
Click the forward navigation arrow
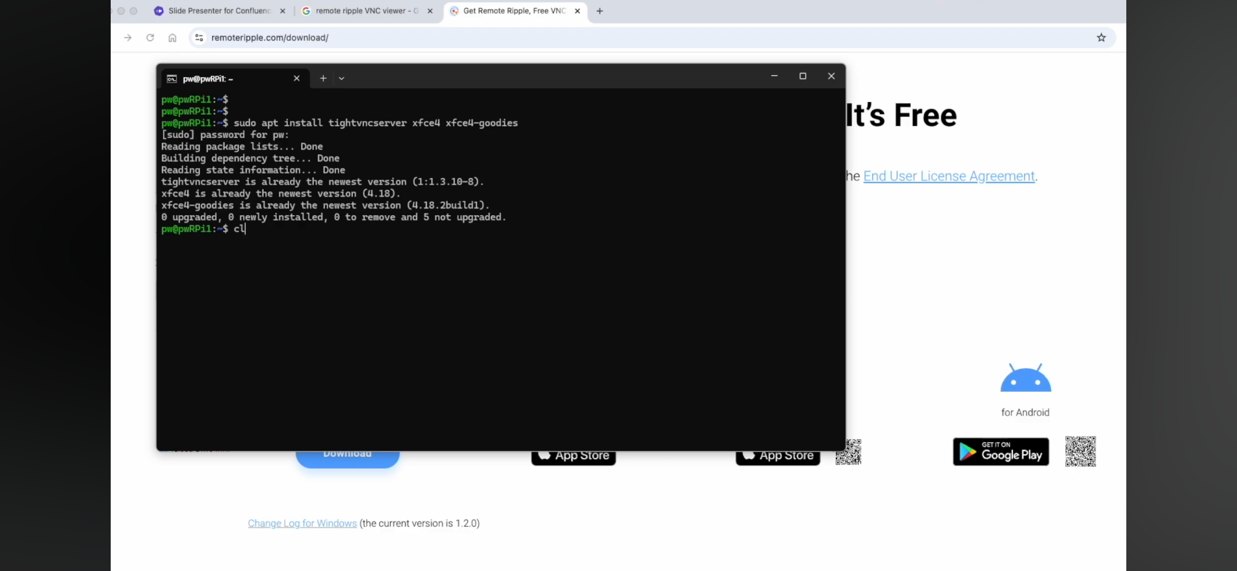click(127, 38)
